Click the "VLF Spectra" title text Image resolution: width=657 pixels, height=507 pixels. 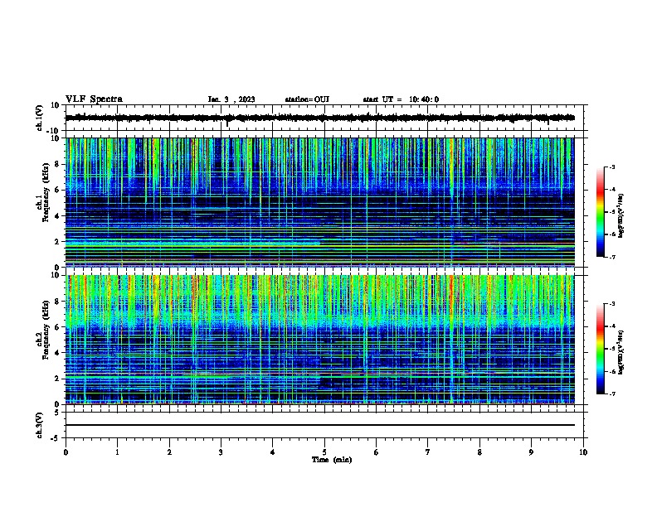[x=94, y=99]
